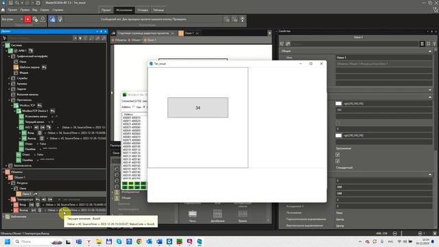Click second white color swatch in properties

(x=338, y=136)
